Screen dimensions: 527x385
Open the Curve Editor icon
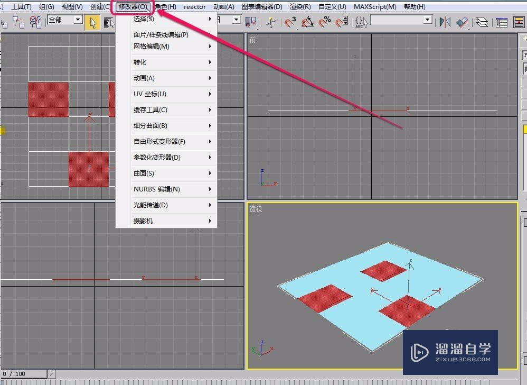pyautogui.click(x=502, y=22)
